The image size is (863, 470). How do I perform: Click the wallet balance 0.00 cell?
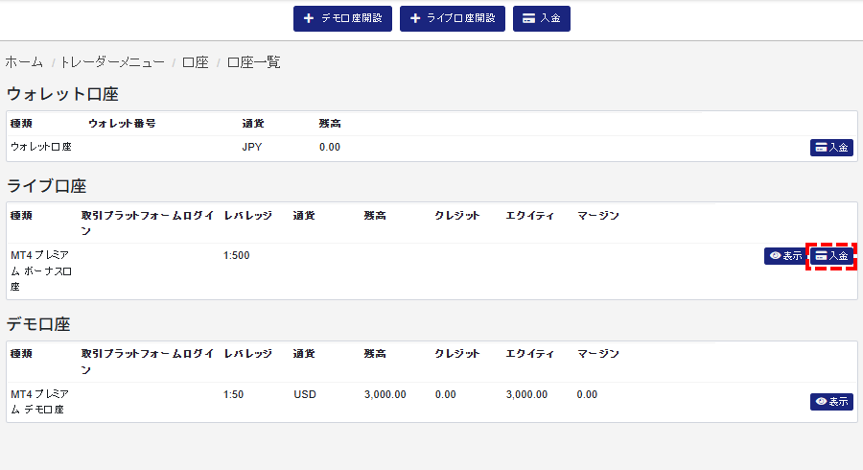click(330, 147)
